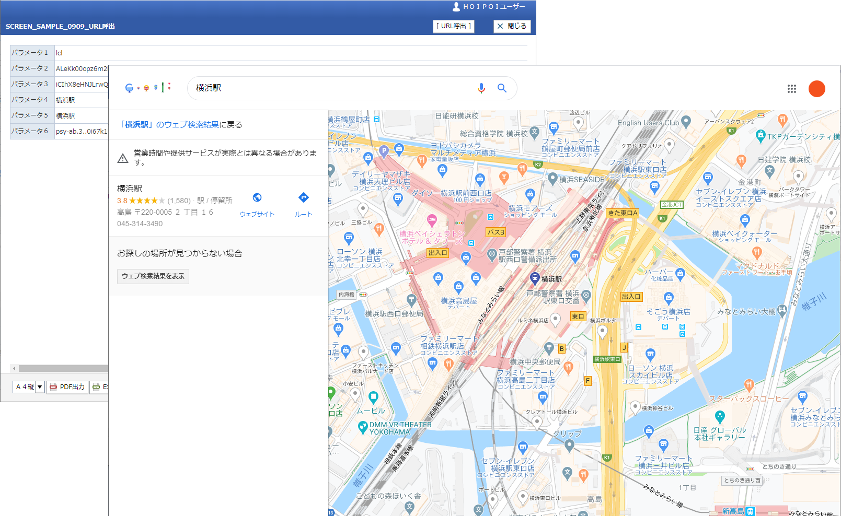
Task: Click the ウェブサイト link text
Action: click(x=257, y=214)
